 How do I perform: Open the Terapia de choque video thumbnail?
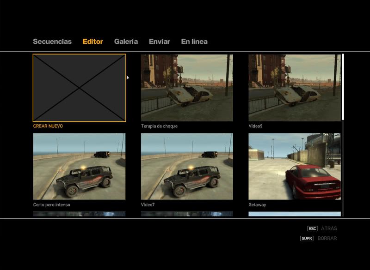187,88
